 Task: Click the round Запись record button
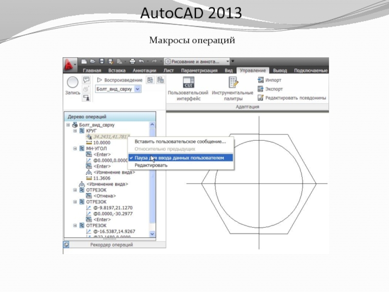(72, 82)
